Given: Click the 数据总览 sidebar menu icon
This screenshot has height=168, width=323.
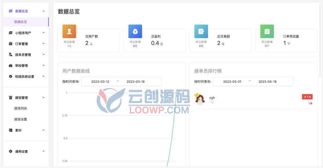Looking at the screenshot, I should (x=11, y=11).
